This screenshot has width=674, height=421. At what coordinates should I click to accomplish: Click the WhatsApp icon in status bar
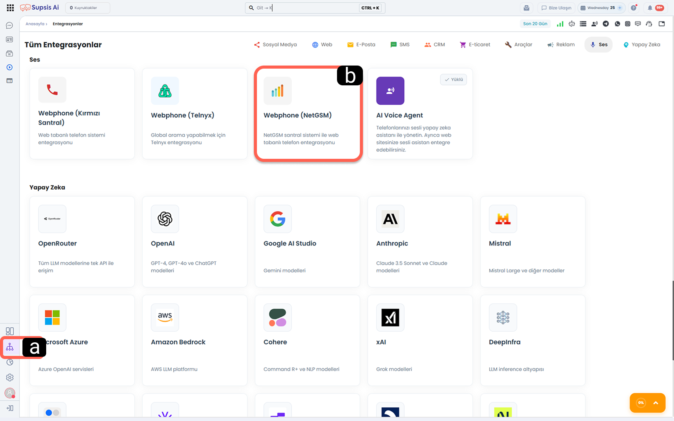click(617, 24)
